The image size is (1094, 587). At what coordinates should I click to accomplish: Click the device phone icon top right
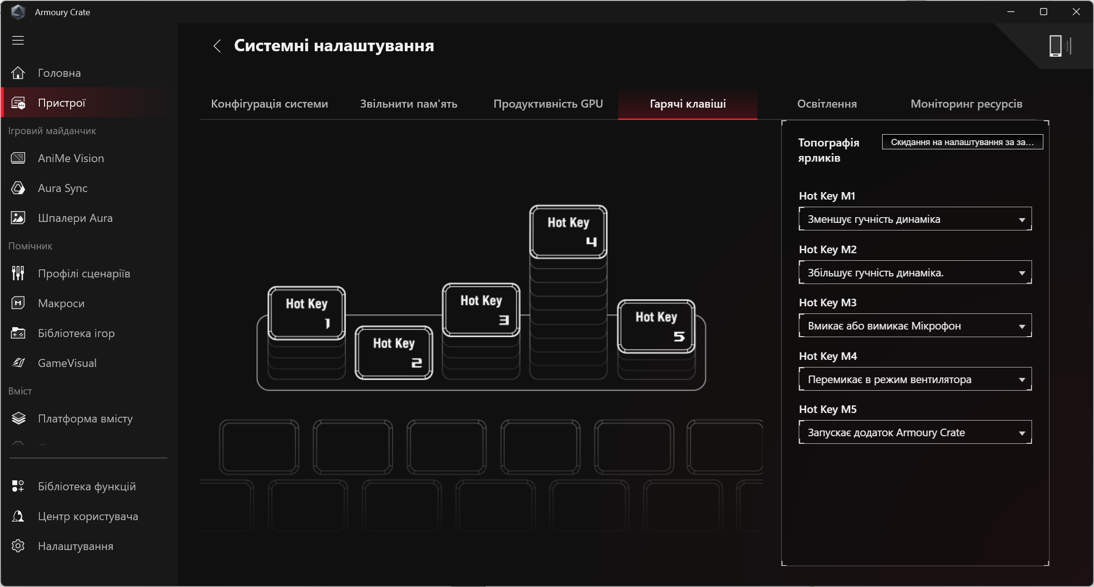pyautogui.click(x=1056, y=46)
